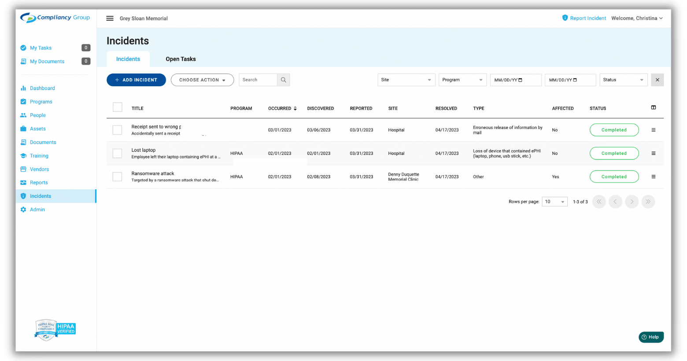The width and height of the screenshot is (687, 361).
Task: Open the Status filter dropdown
Action: click(623, 80)
